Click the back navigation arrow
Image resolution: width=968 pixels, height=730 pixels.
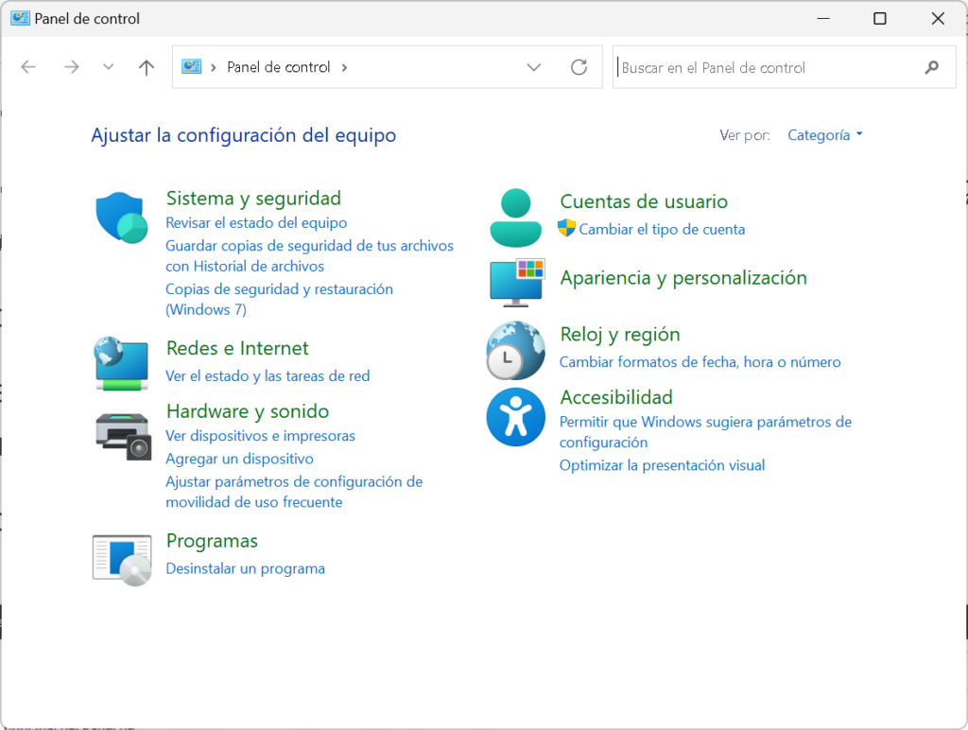coord(28,67)
